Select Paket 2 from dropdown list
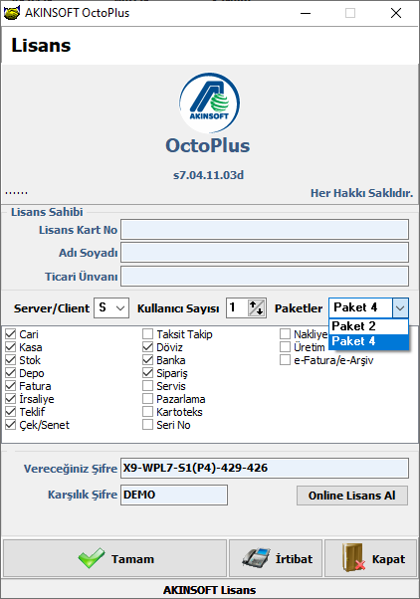 click(368, 326)
